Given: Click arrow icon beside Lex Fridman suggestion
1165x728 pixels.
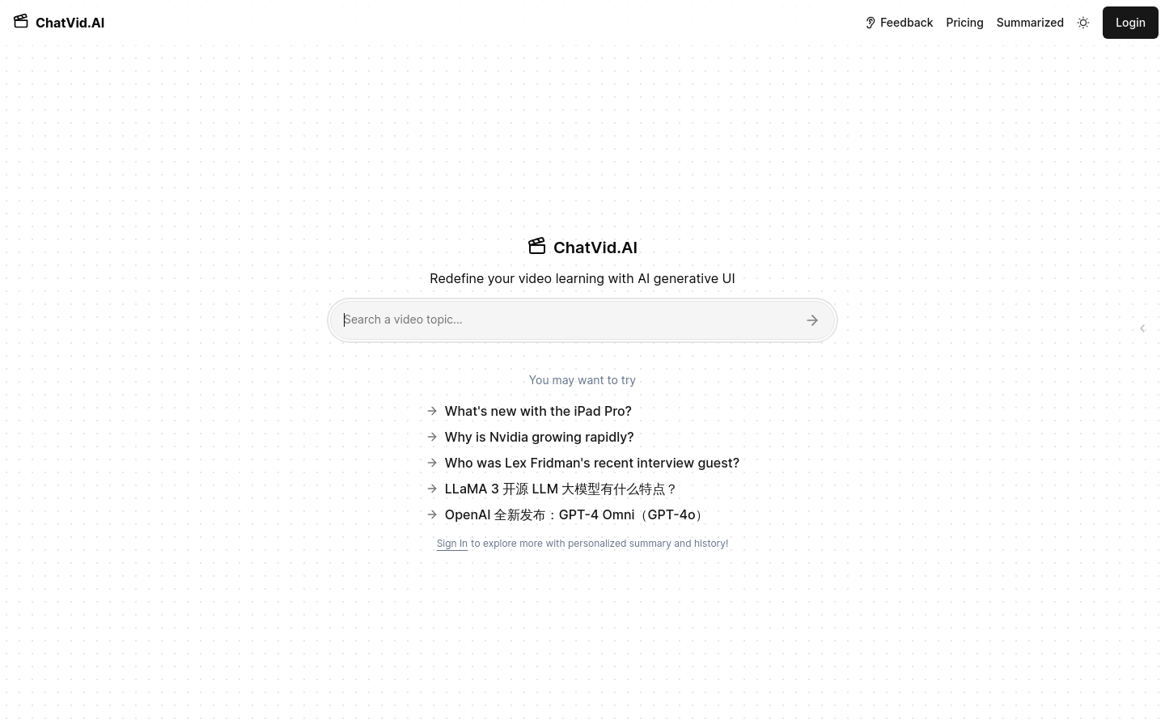Looking at the screenshot, I should click(432, 463).
